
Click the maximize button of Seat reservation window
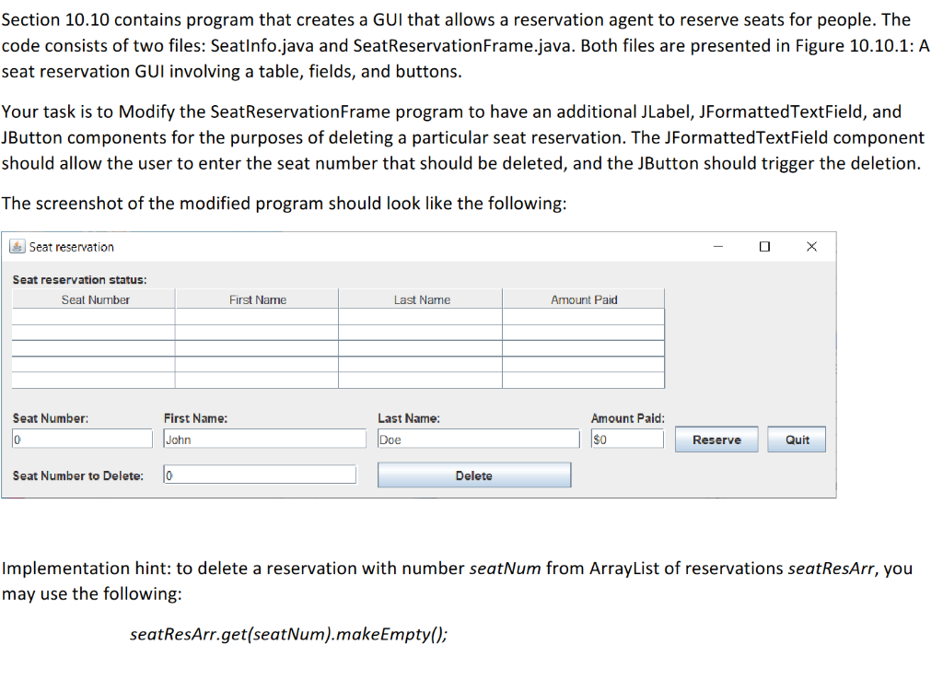763,246
